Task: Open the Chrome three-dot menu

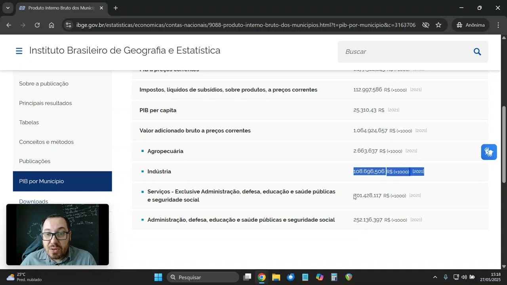Action: [498, 25]
